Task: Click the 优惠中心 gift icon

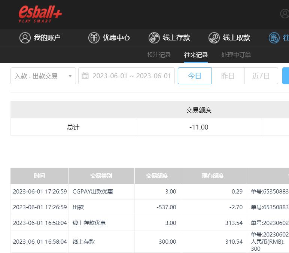Action: [x=94, y=38]
